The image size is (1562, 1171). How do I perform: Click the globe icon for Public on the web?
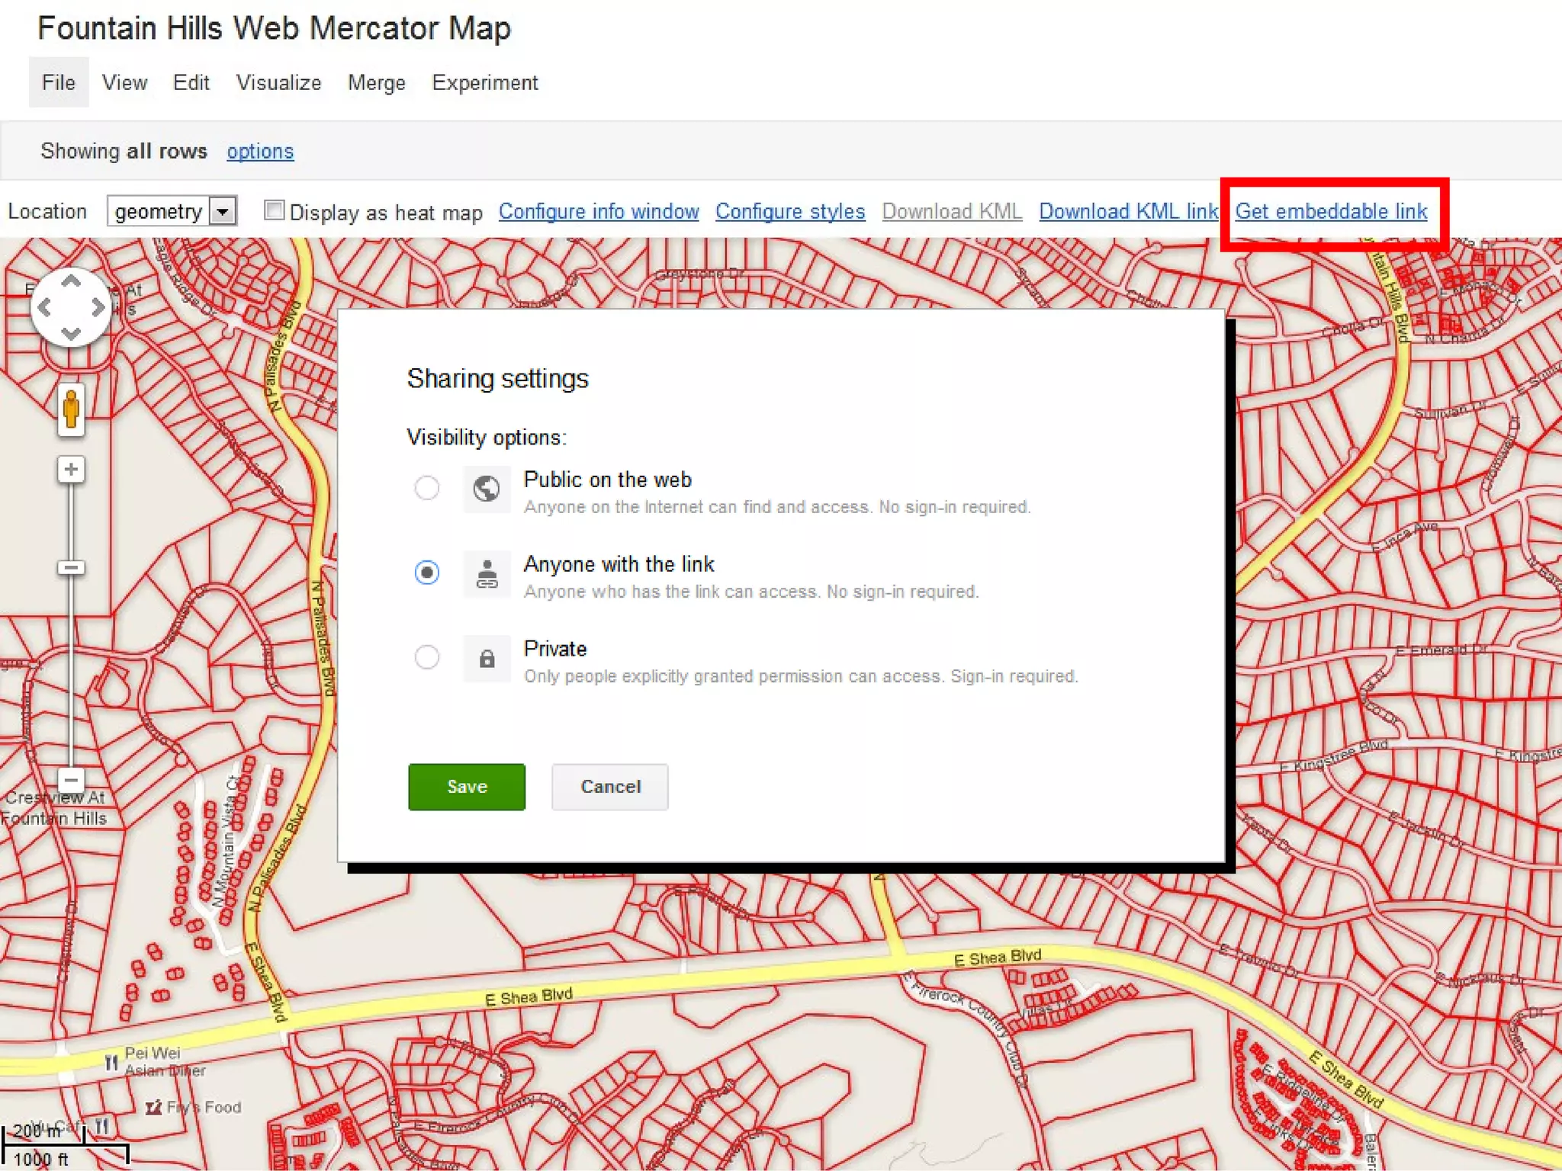coord(487,488)
